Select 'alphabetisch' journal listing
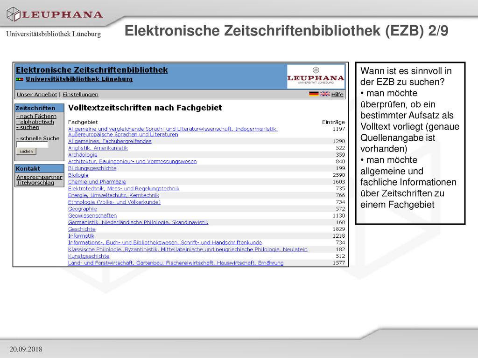478x358 pixels. (x=35, y=122)
